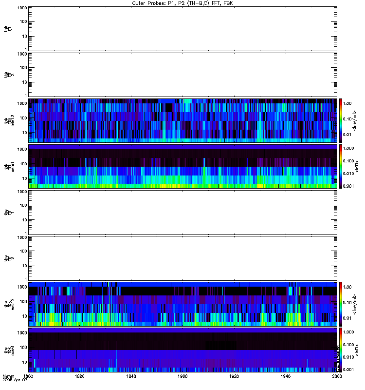Click the 0.010 value on thc scm1 color bar
Viewport: 365px width, 390px height.
pyautogui.click(x=348, y=357)
